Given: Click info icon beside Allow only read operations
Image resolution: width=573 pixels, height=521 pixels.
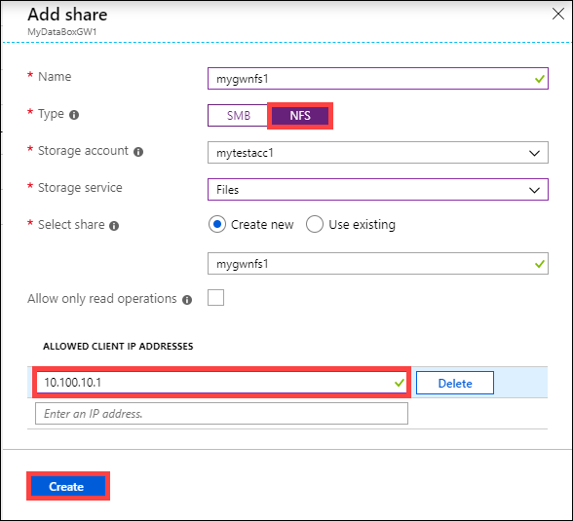Looking at the screenshot, I should (x=187, y=300).
